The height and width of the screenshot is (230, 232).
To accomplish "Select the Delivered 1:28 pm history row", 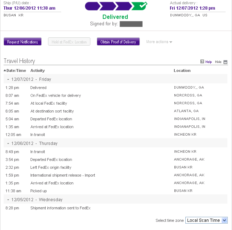I will click(38, 88).
